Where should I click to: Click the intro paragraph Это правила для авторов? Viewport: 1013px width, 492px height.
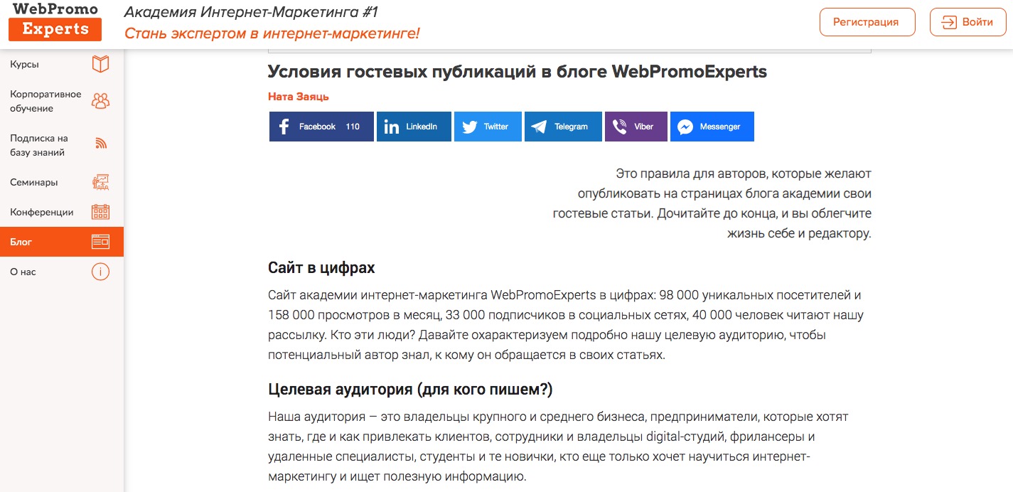point(712,203)
